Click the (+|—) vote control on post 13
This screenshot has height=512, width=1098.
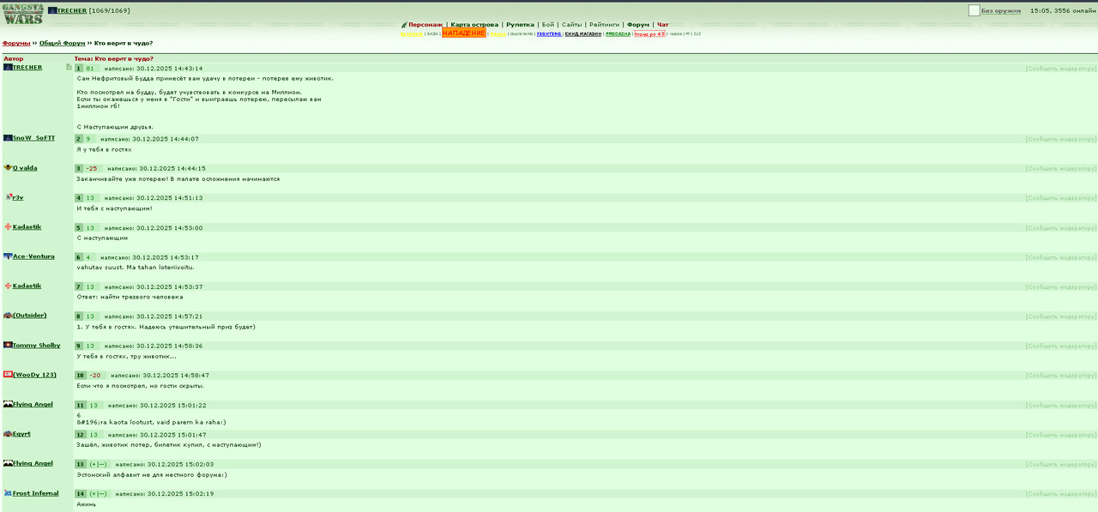99,464
